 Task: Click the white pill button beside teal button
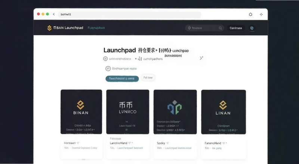[148, 78]
